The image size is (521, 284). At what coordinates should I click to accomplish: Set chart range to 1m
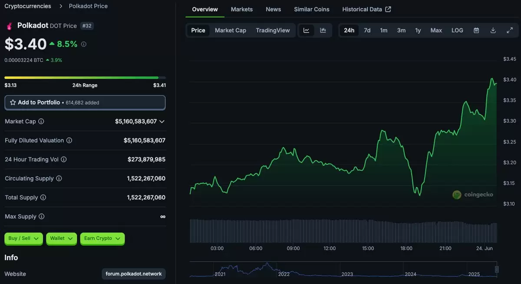click(x=384, y=30)
